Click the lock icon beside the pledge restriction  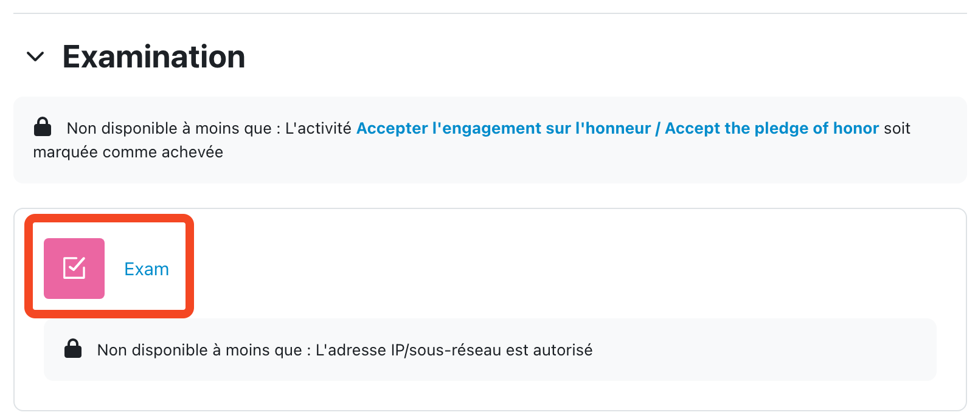[x=43, y=127]
